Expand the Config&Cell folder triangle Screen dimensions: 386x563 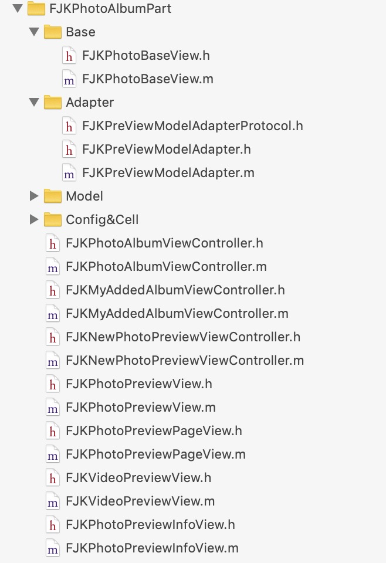(x=33, y=219)
